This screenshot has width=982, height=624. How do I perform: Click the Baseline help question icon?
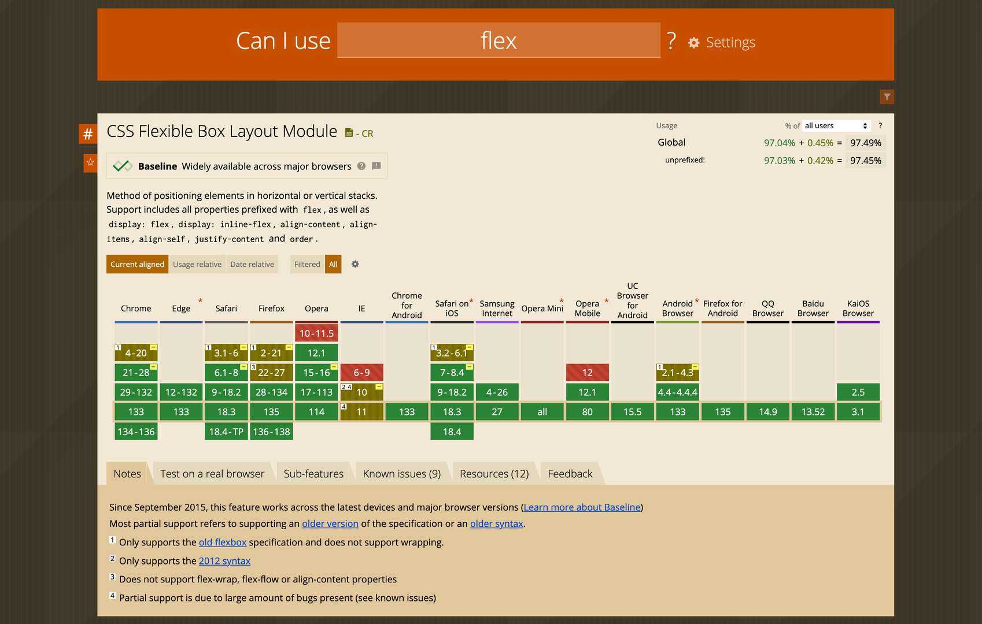pyautogui.click(x=361, y=166)
